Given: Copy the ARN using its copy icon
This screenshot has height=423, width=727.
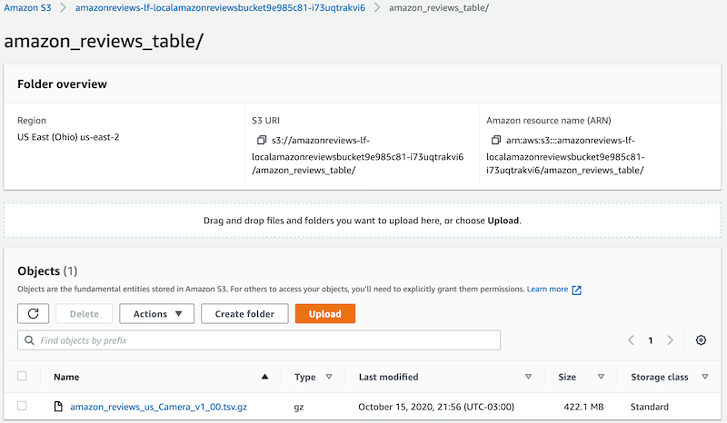Looking at the screenshot, I should pos(495,140).
